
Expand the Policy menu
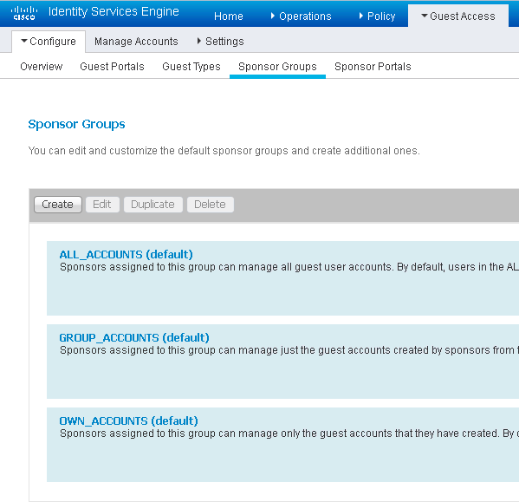377,16
